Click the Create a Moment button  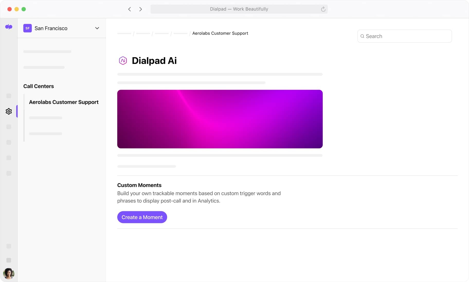pos(142,217)
